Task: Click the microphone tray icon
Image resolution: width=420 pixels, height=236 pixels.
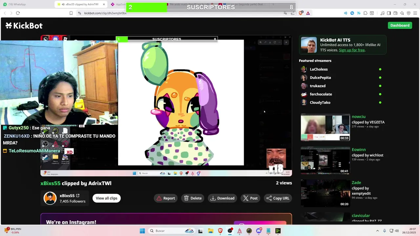Action: tap(385, 231)
